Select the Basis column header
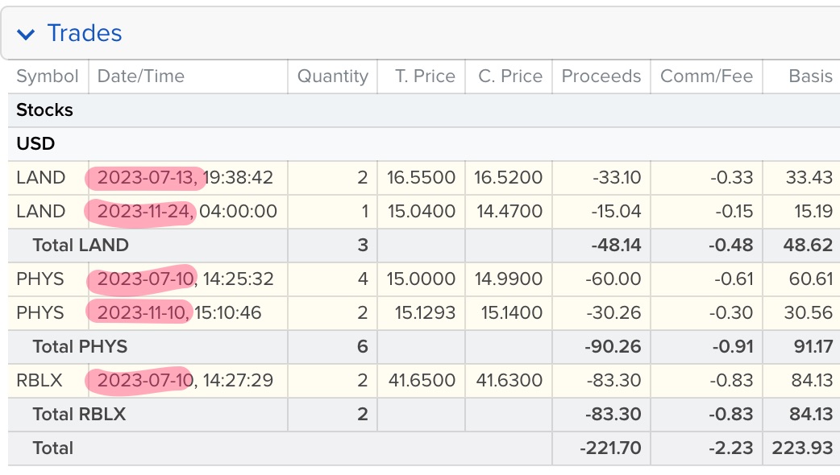The image size is (840, 475). pos(810,76)
